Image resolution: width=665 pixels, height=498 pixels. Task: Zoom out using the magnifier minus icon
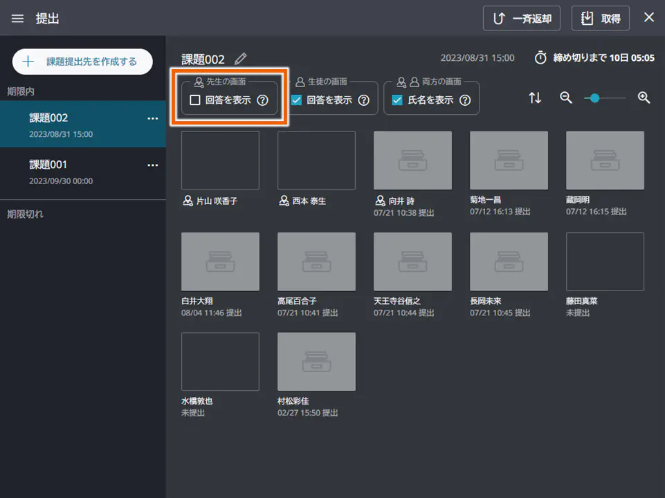point(565,98)
